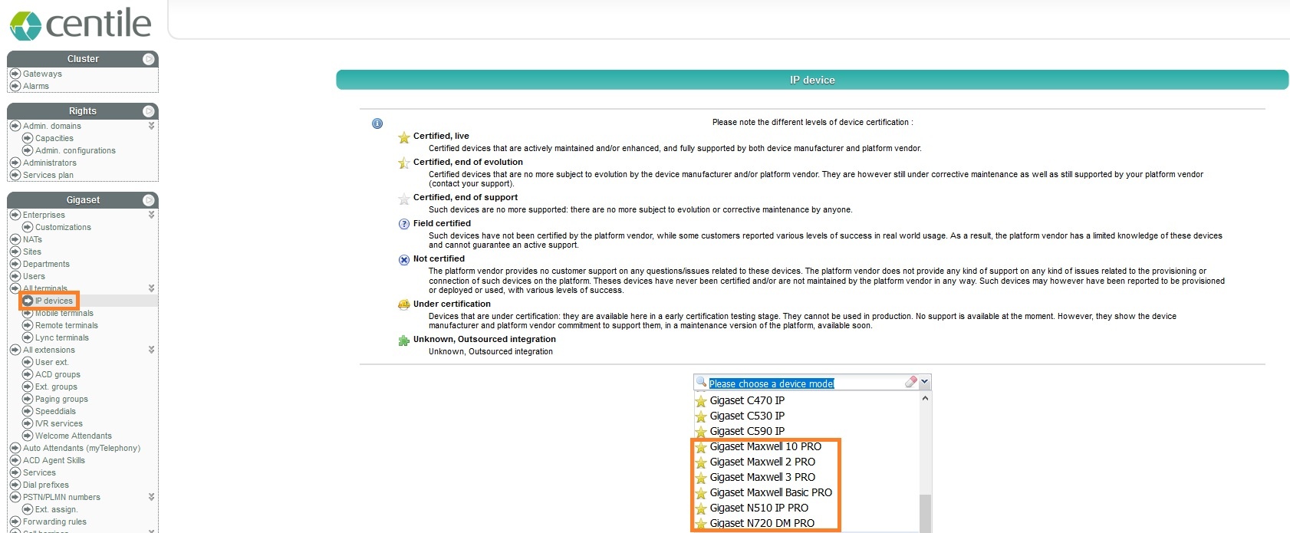Open All extensions link
The height and width of the screenshot is (533, 1290).
click(x=49, y=350)
